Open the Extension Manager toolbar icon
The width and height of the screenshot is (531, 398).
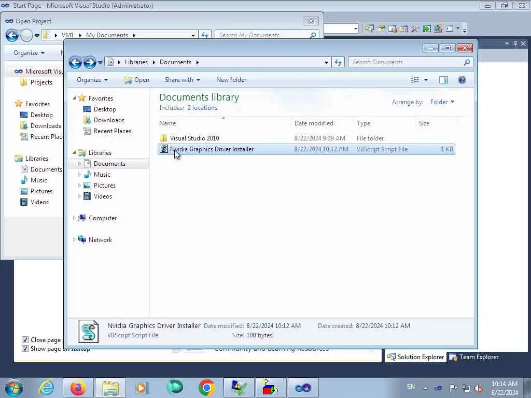(438, 29)
